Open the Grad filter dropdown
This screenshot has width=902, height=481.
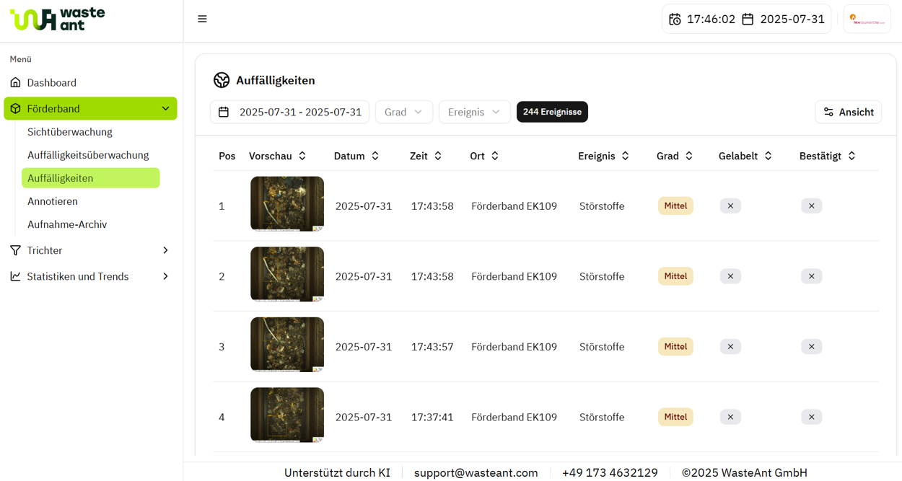click(x=404, y=112)
